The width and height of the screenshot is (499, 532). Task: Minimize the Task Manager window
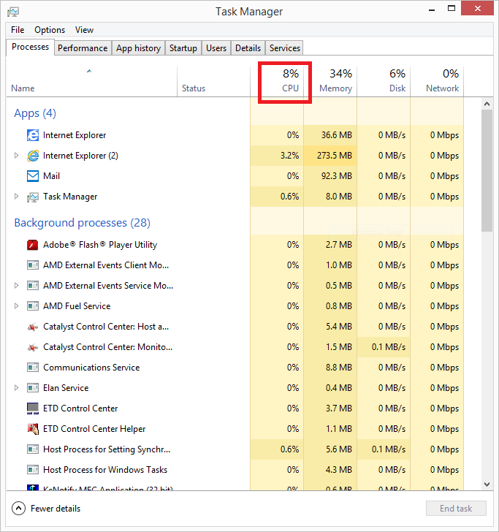[432, 9]
